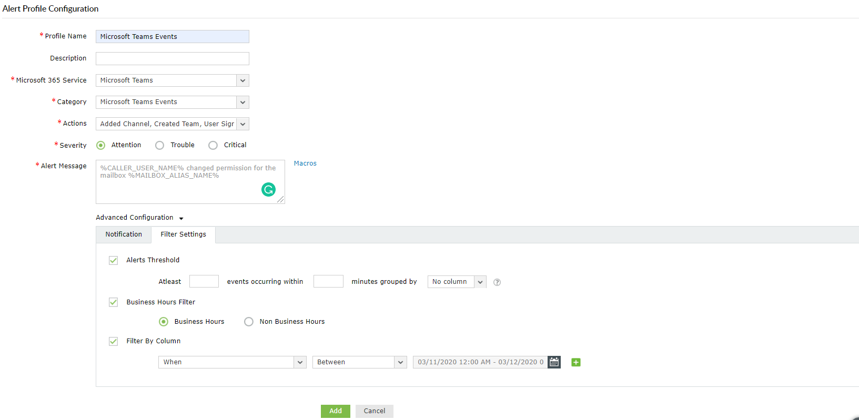Image resolution: width=859 pixels, height=420 pixels.
Task: Open the grouped by No column dropdown
Action: (x=457, y=282)
